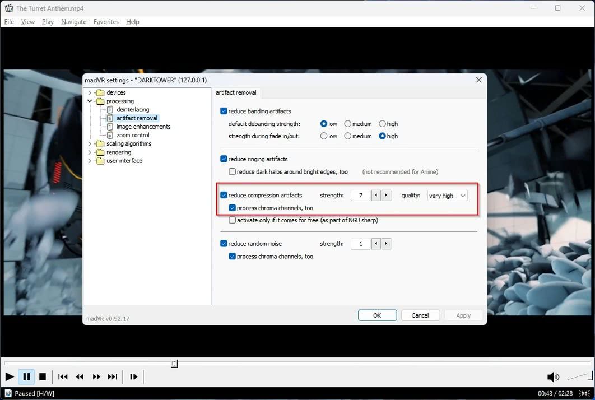Uncheck process chroma channels under compression artifacts
This screenshot has width=595, height=400.
click(232, 208)
